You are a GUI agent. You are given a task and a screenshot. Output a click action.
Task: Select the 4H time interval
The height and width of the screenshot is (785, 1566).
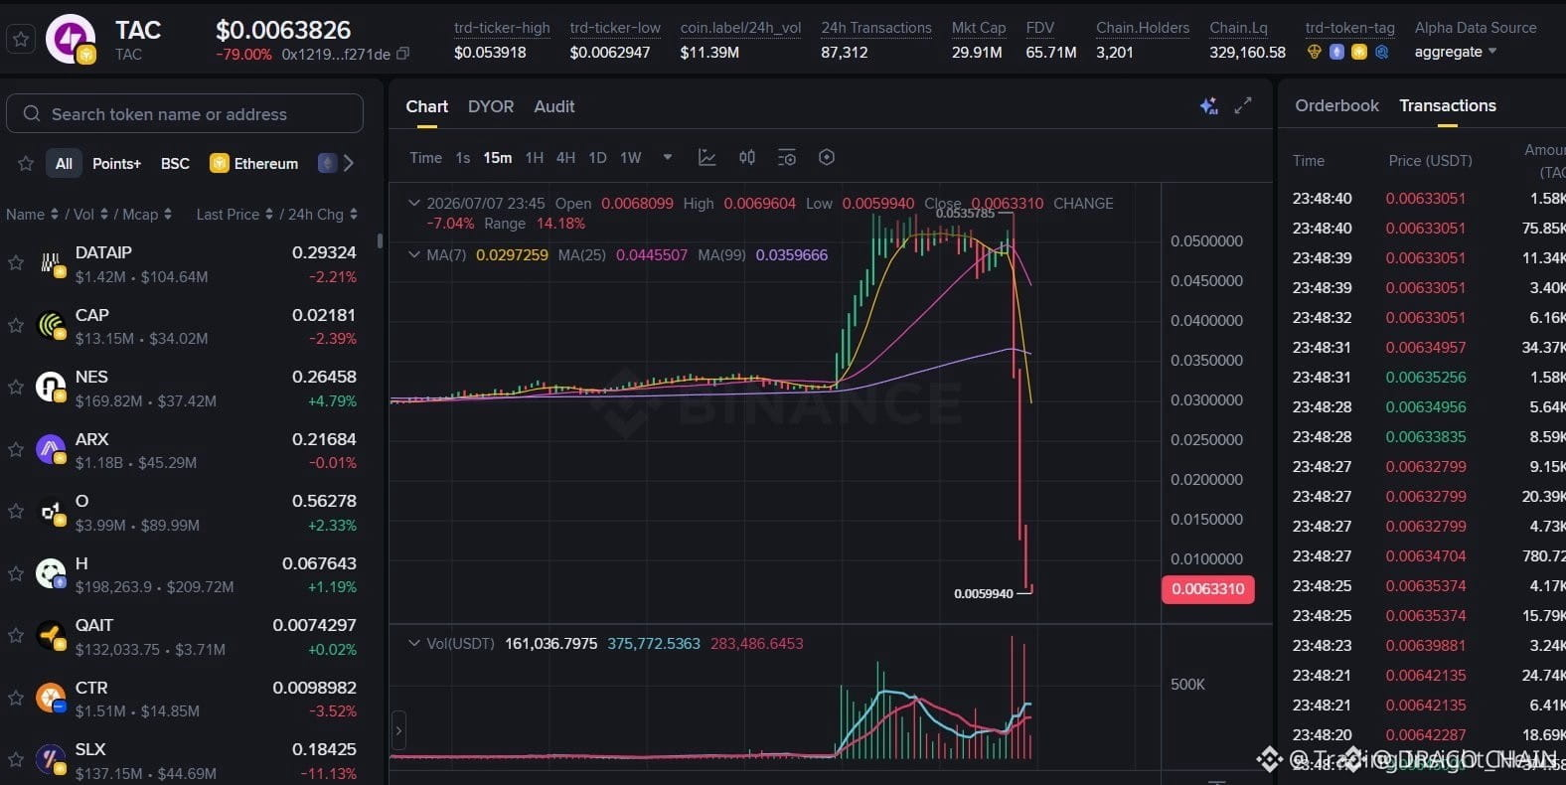565,157
